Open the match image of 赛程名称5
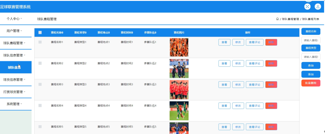This screenshot has height=134, width=325. pos(179,128)
